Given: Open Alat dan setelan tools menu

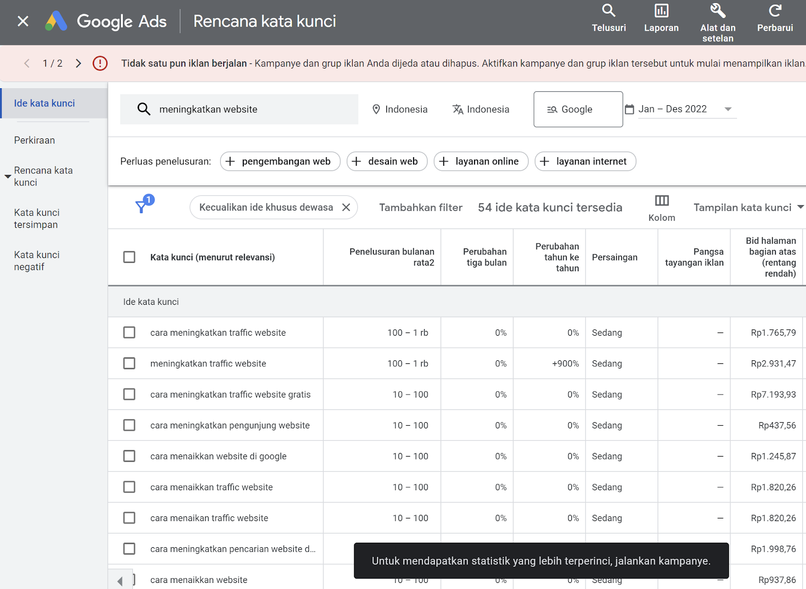Looking at the screenshot, I should pyautogui.click(x=717, y=23).
